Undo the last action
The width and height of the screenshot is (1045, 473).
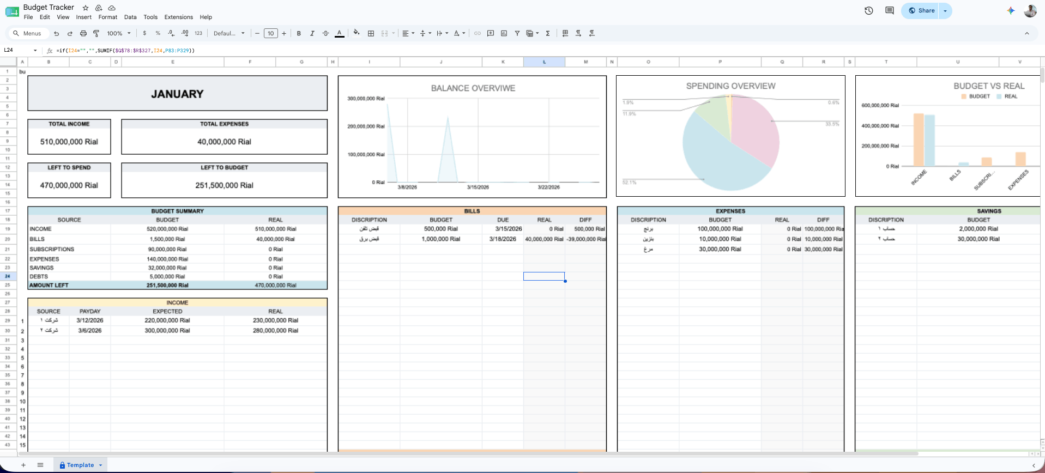point(56,33)
